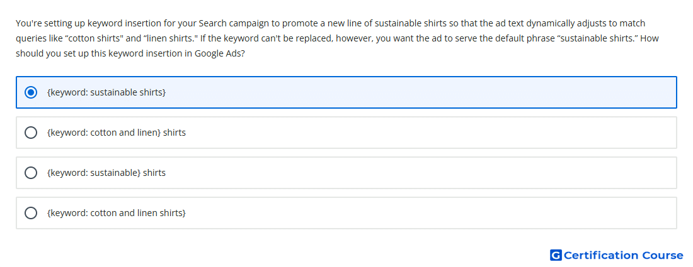Click the blue G logo icon
Screen dimensions: 693x267
556,255
